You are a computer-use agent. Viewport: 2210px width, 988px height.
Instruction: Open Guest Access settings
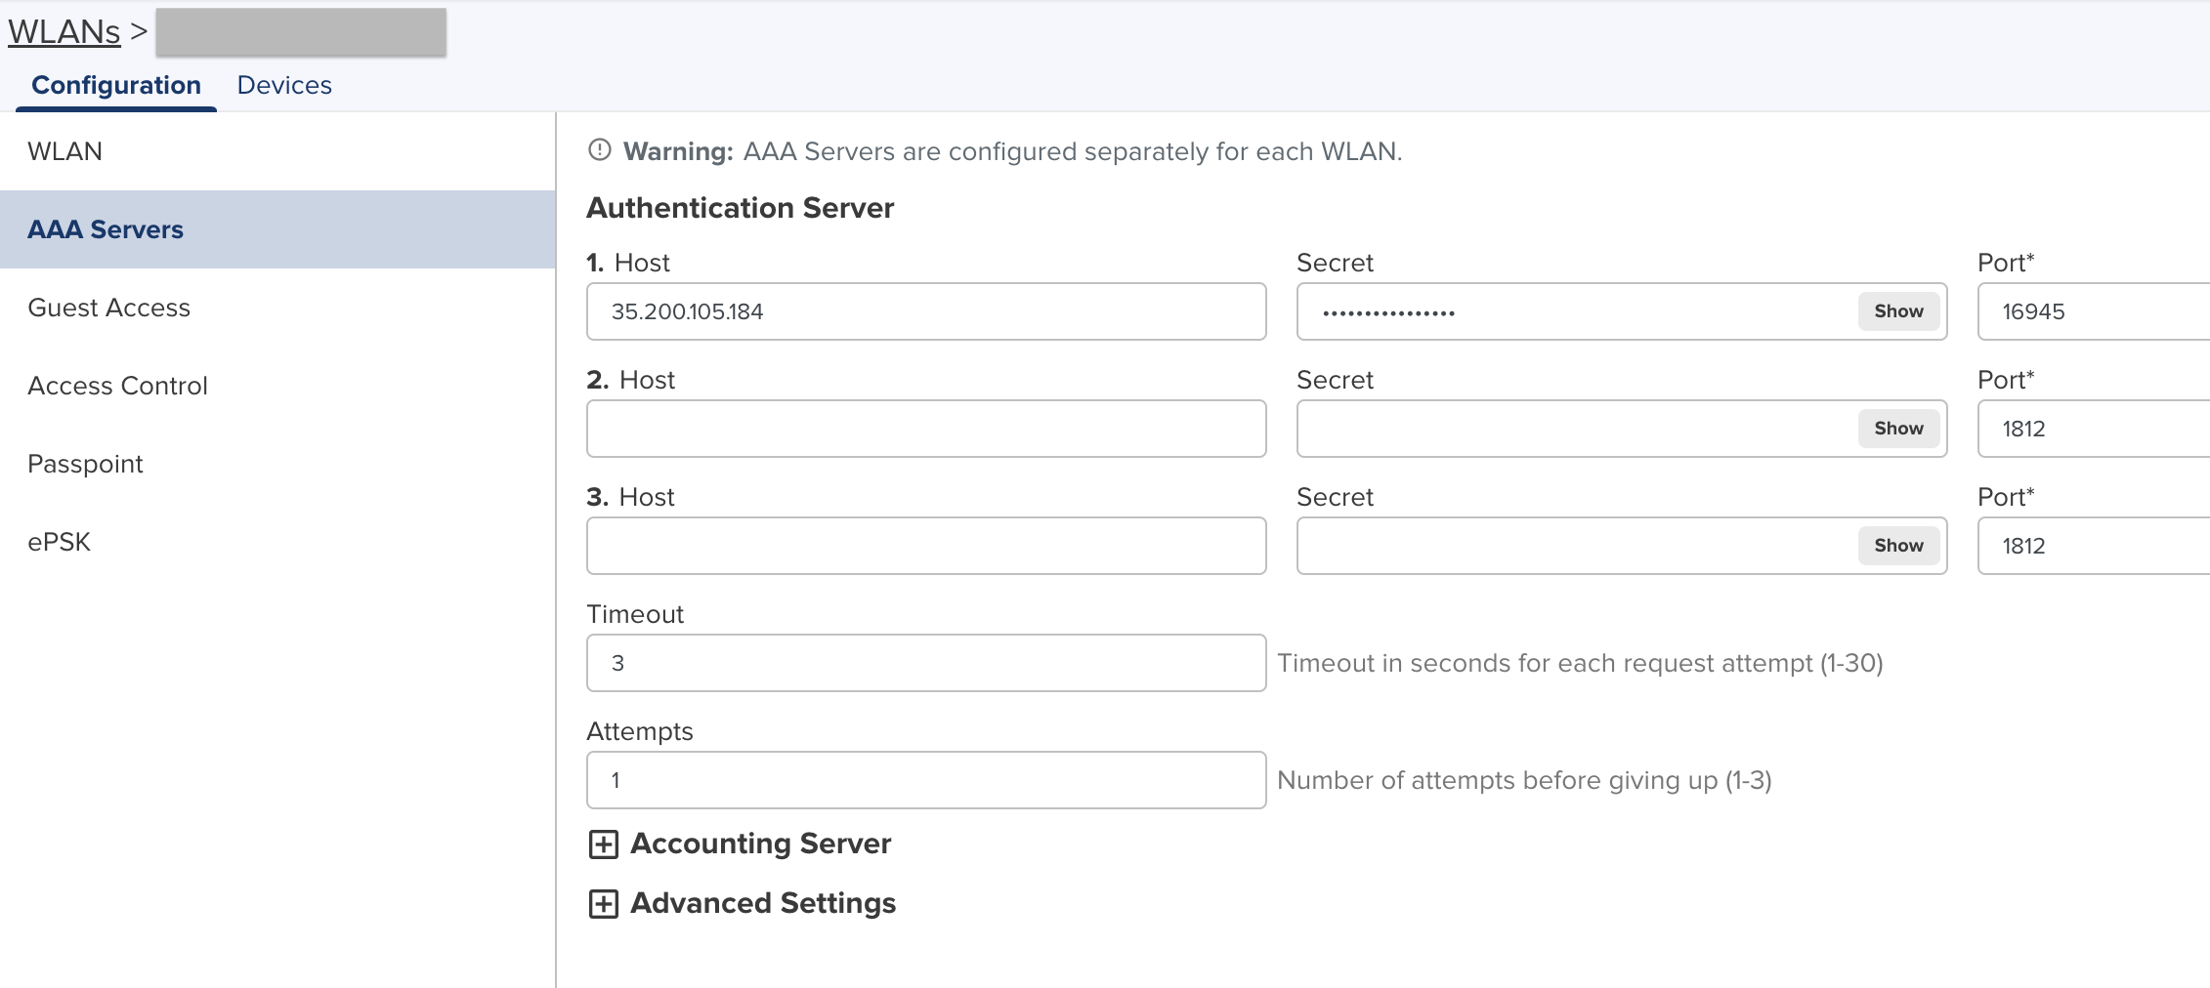pos(109,308)
